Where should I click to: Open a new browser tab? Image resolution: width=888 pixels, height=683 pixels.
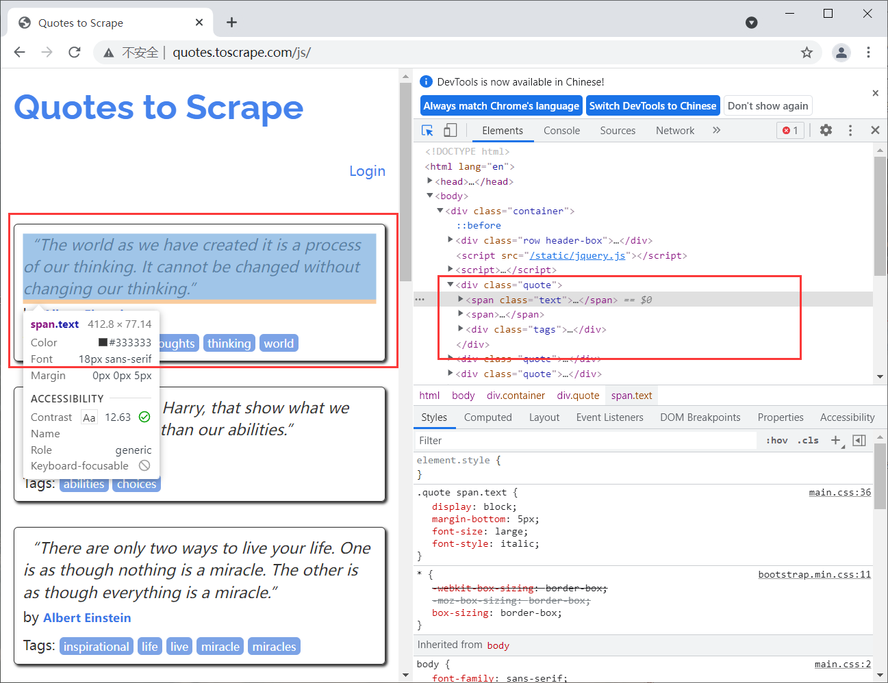[231, 23]
